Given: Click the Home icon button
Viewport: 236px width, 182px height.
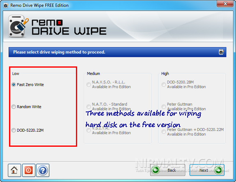Looking at the screenshot, I should click(x=14, y=170).
